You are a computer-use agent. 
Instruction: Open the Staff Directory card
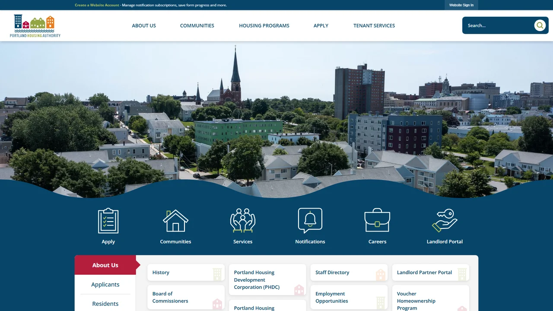pos(349,273)
